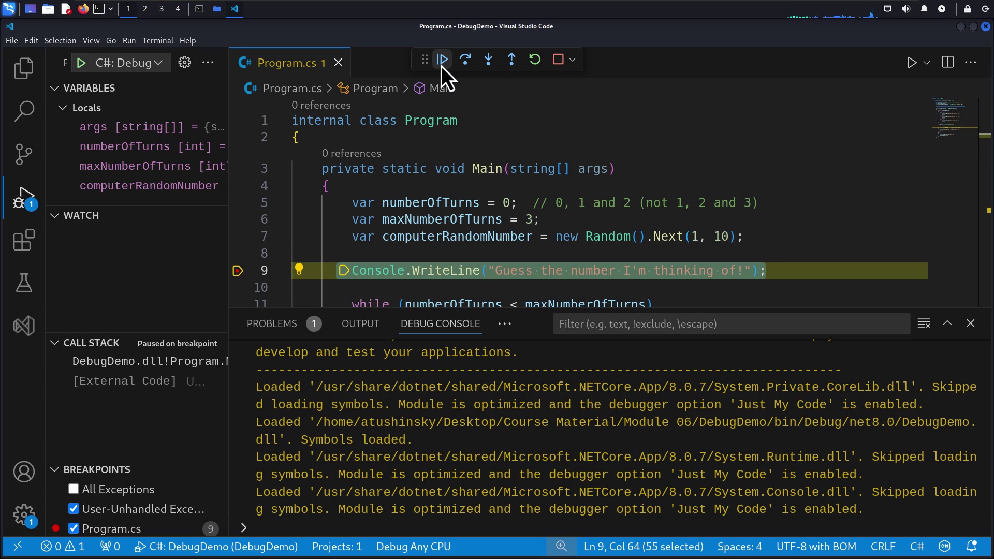Click Continue in the debug toolbar
The image size is (994, 559).
(442, 60)
